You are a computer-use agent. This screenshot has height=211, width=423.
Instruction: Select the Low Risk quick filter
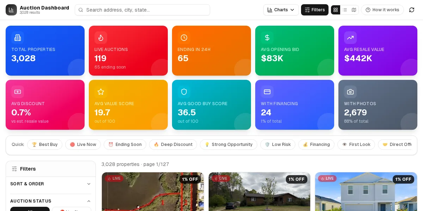[278, 145]
